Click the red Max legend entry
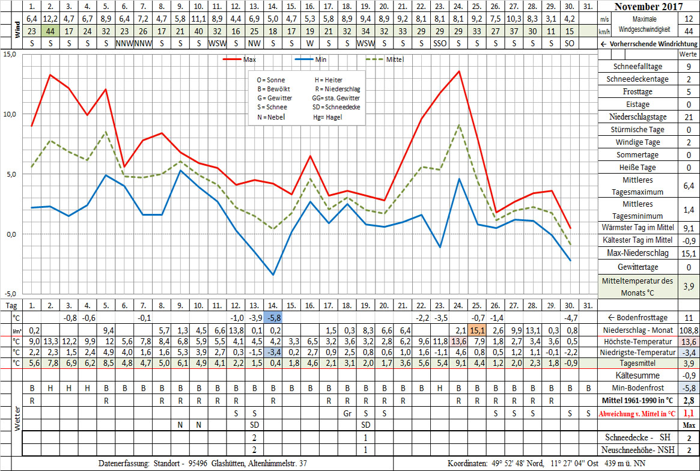This screenshot has height=471, width=700. (x=242, y=59)
